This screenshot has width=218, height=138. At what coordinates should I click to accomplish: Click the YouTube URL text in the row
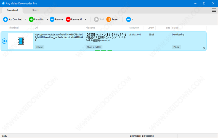pos(59,37)
